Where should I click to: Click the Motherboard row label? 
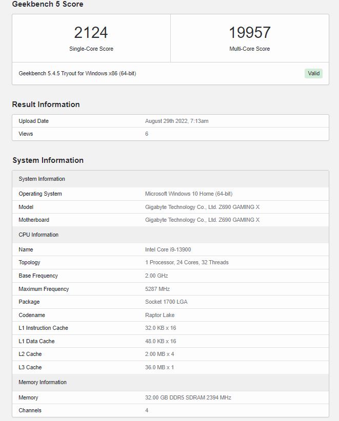click(34, 220)
